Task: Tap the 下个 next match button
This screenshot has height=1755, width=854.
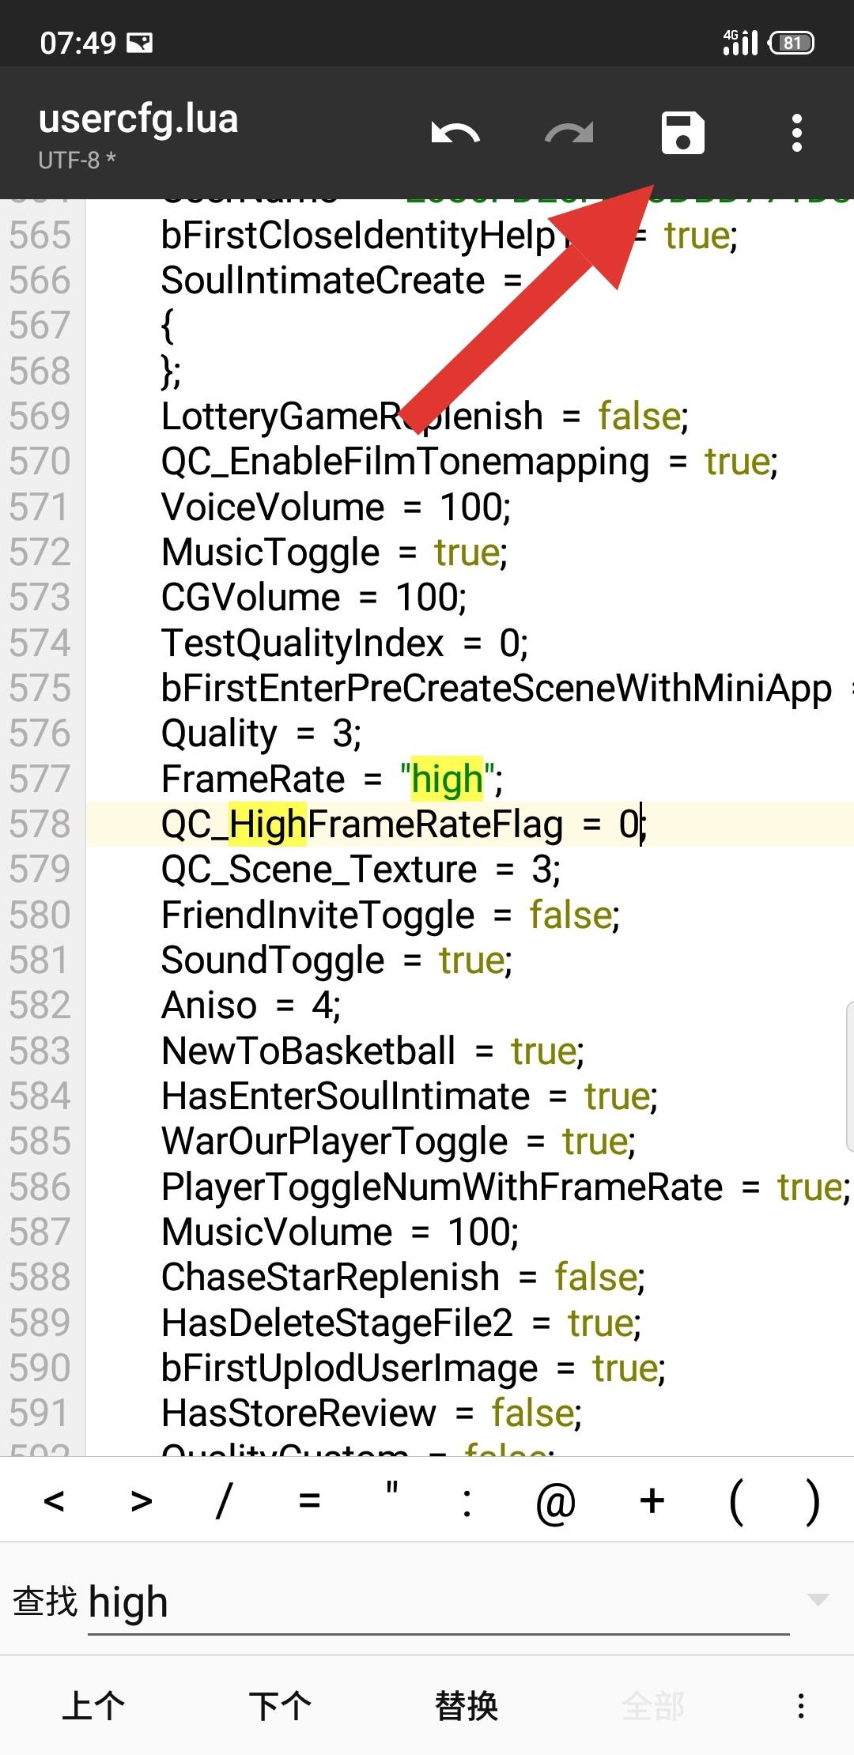Action: coord(280,1706)
